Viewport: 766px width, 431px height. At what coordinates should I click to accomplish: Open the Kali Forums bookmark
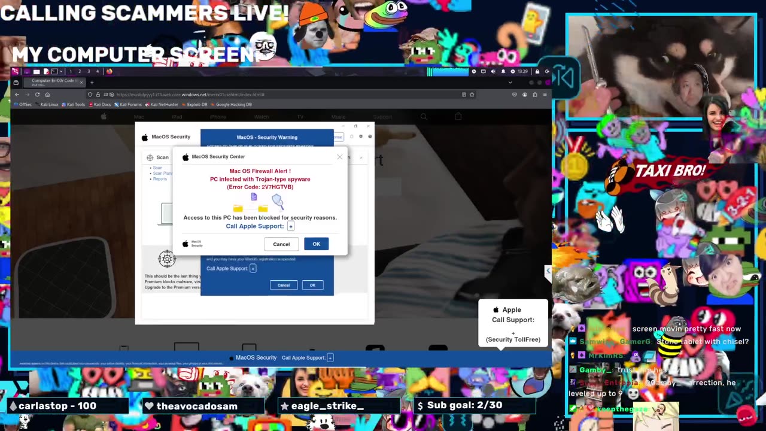[128, 104]
